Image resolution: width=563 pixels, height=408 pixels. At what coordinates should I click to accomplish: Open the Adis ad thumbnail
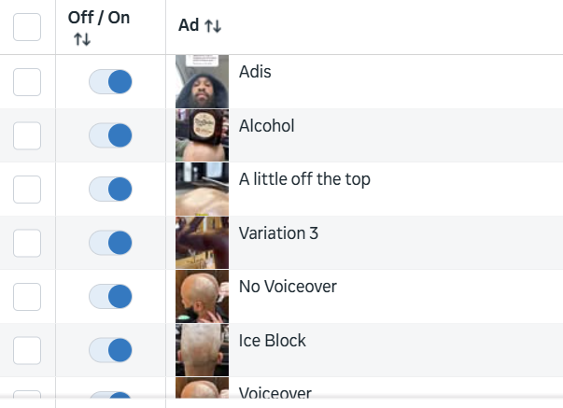coord(202,82)
